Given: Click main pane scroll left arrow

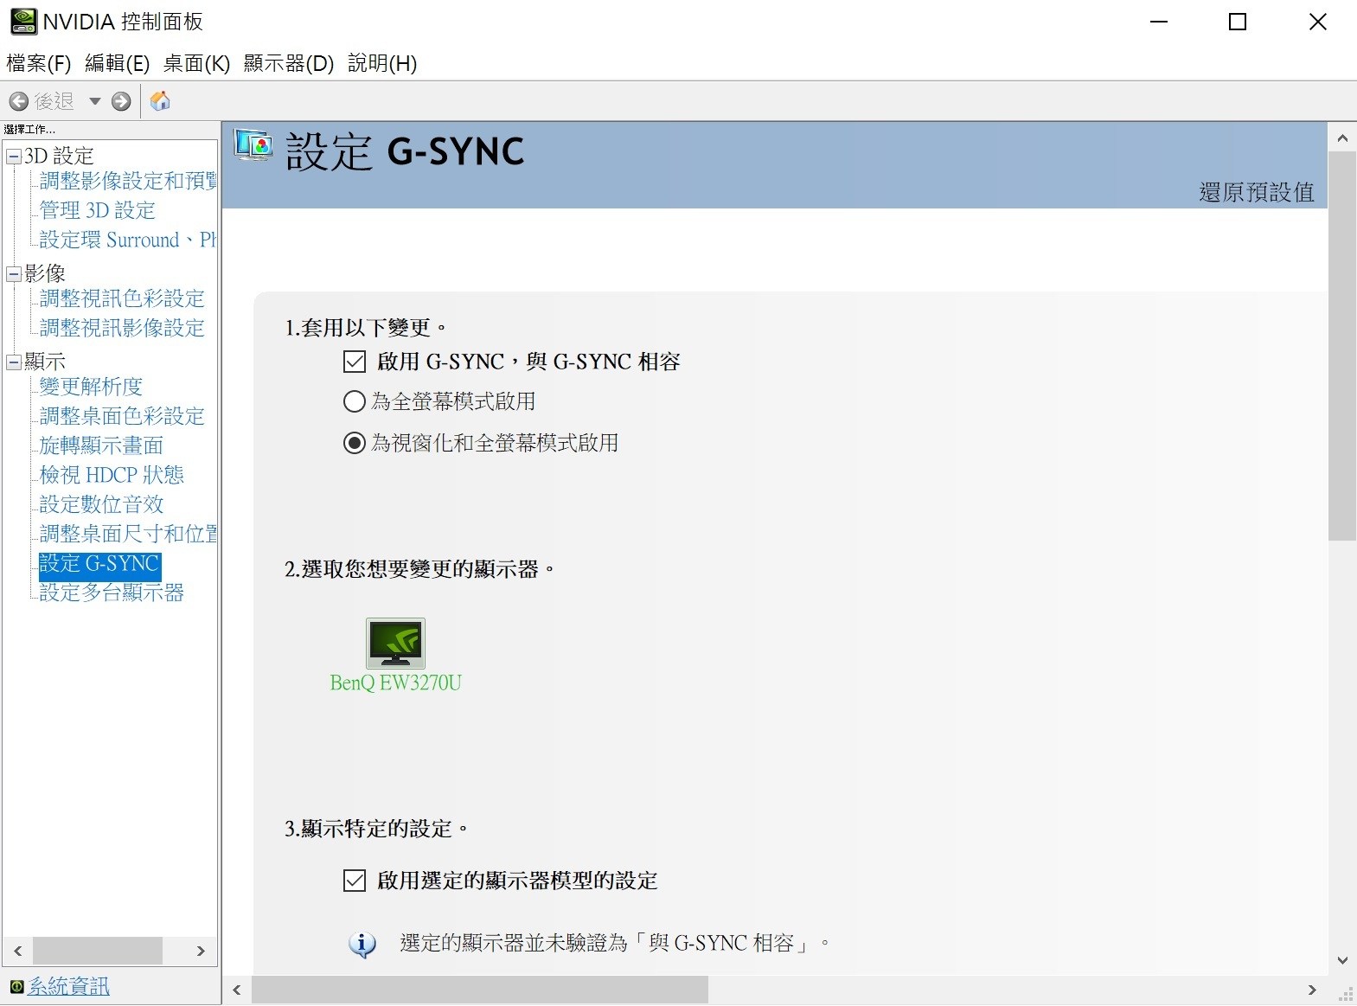Looking at the screenshot, I should [x=237, y=990].
